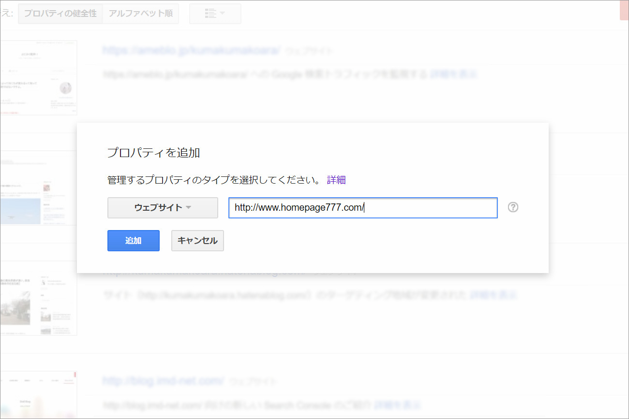Focus the URL input field
Viewport: 629px width, 419px height.
click(x=363, y=208)
